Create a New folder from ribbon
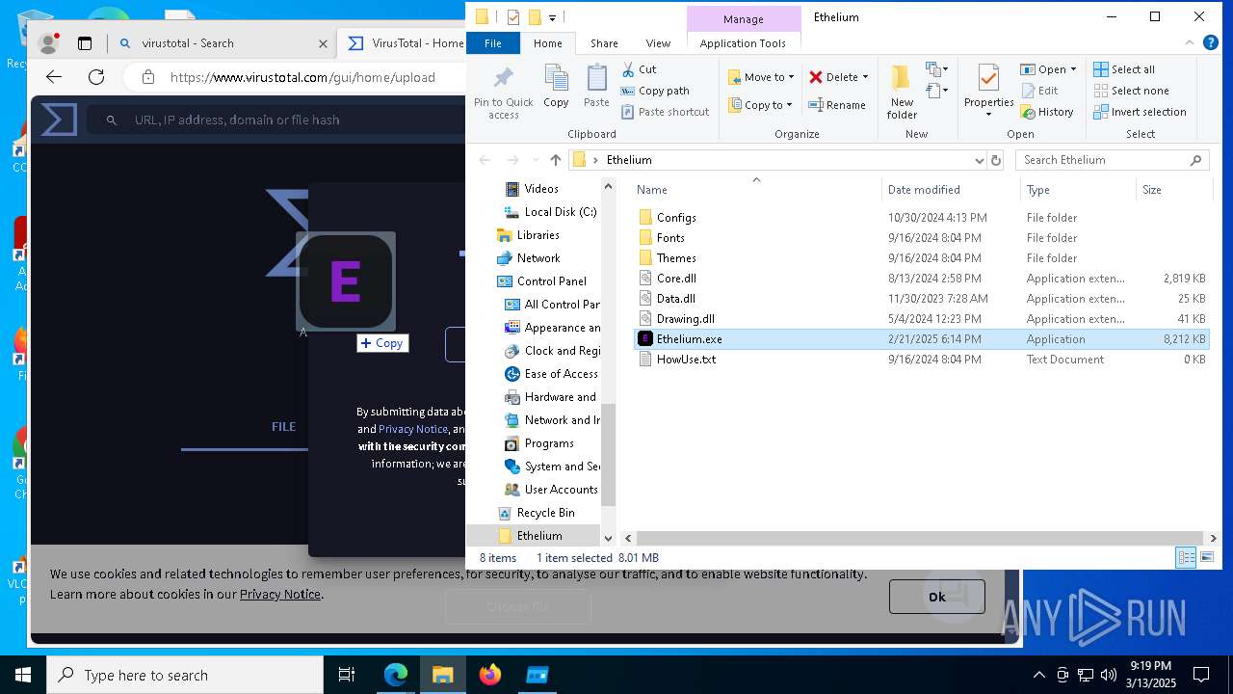 tap(902, 93)
